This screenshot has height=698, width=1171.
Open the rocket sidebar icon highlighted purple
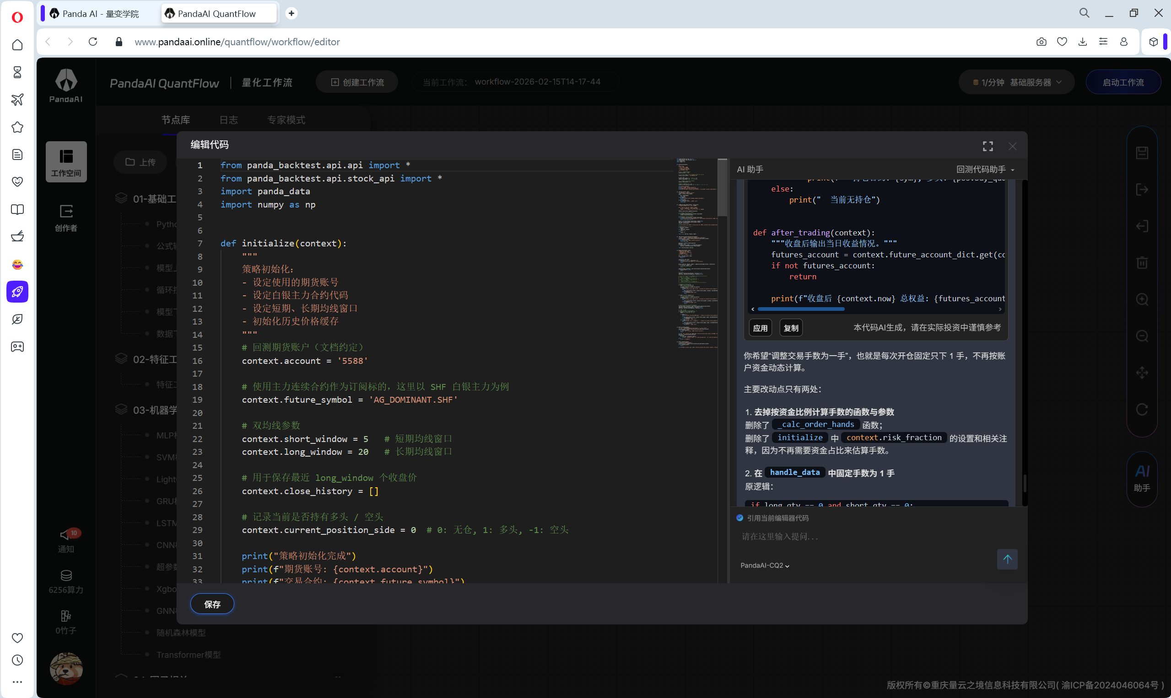pyautogui.click(x=17, y=292)
